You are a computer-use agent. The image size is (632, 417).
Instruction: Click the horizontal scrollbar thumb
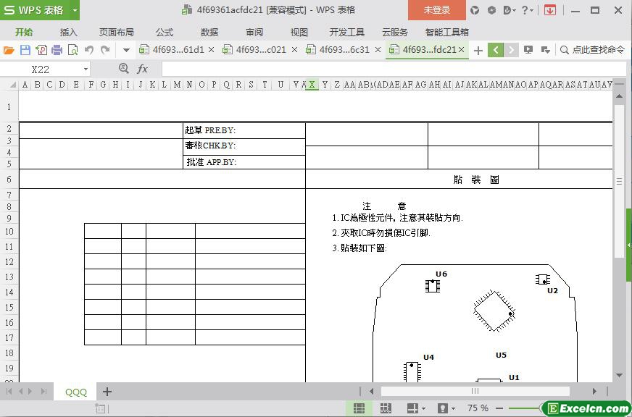(x=475, y=391)
